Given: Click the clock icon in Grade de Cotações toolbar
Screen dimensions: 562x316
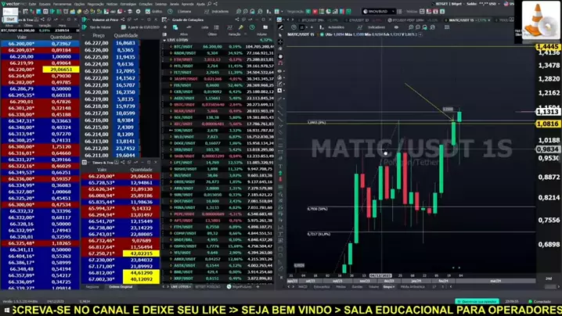Looking at the screenshot, I should [252, 27].
